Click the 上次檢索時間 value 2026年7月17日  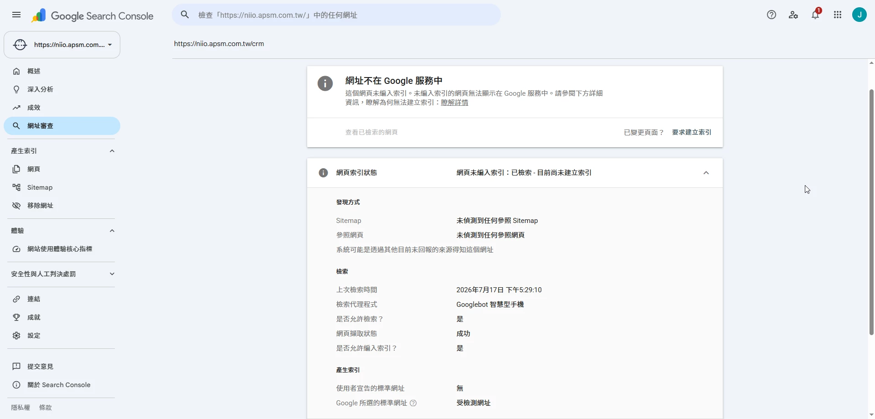[499, 290]
